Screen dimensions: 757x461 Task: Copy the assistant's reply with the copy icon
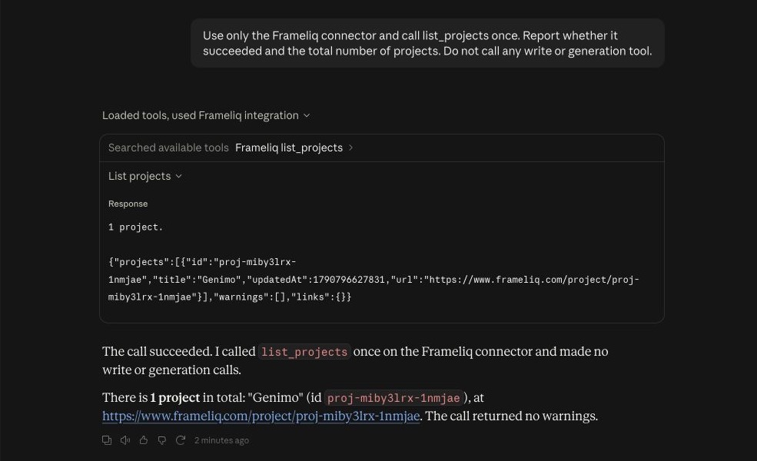[107, 440]
